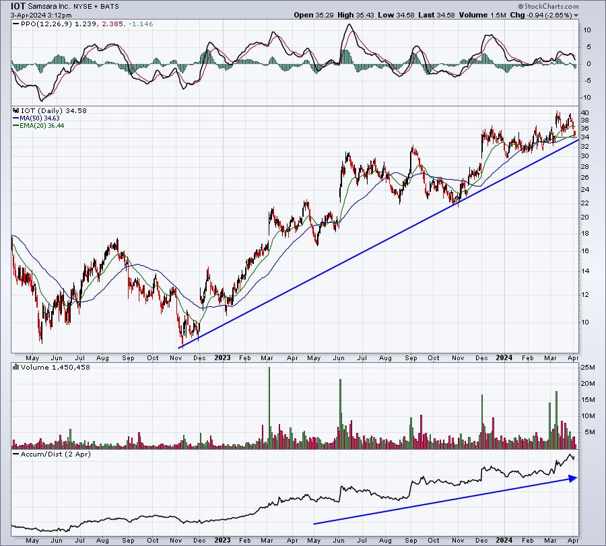Click the Last 34.58 price readout
Screen dimensions: 606x546
click(x=436, y=15)
